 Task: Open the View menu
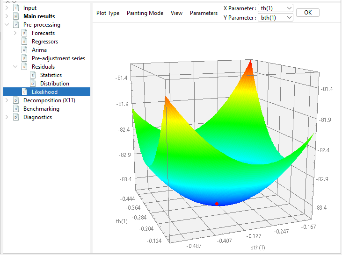(176, 13)
